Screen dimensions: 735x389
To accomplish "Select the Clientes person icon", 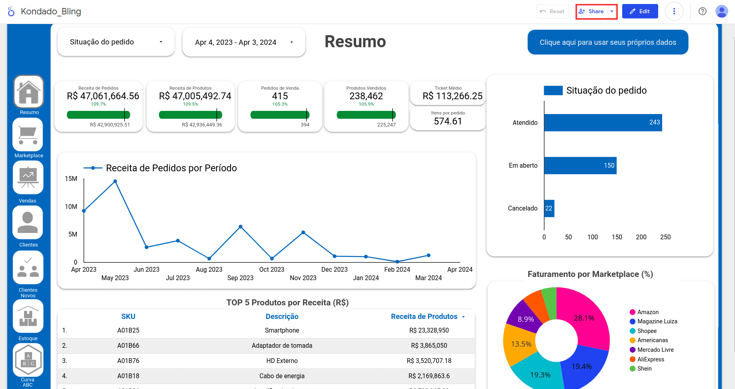I will pos(28,222).
